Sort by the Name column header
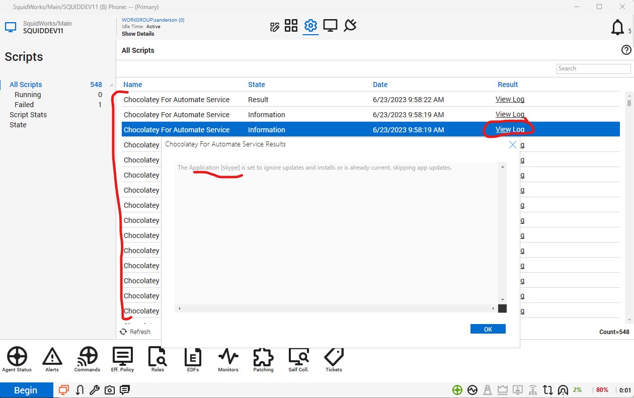This screenshot has height=398, width=634. click(x=134, y=84)
